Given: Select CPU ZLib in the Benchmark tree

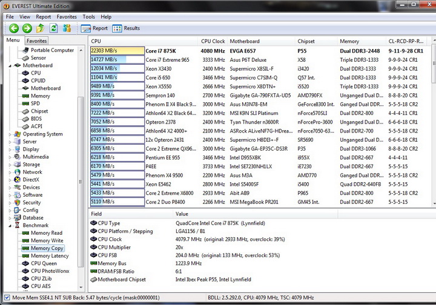Looking at the screenshot, I should coord(41,278).
